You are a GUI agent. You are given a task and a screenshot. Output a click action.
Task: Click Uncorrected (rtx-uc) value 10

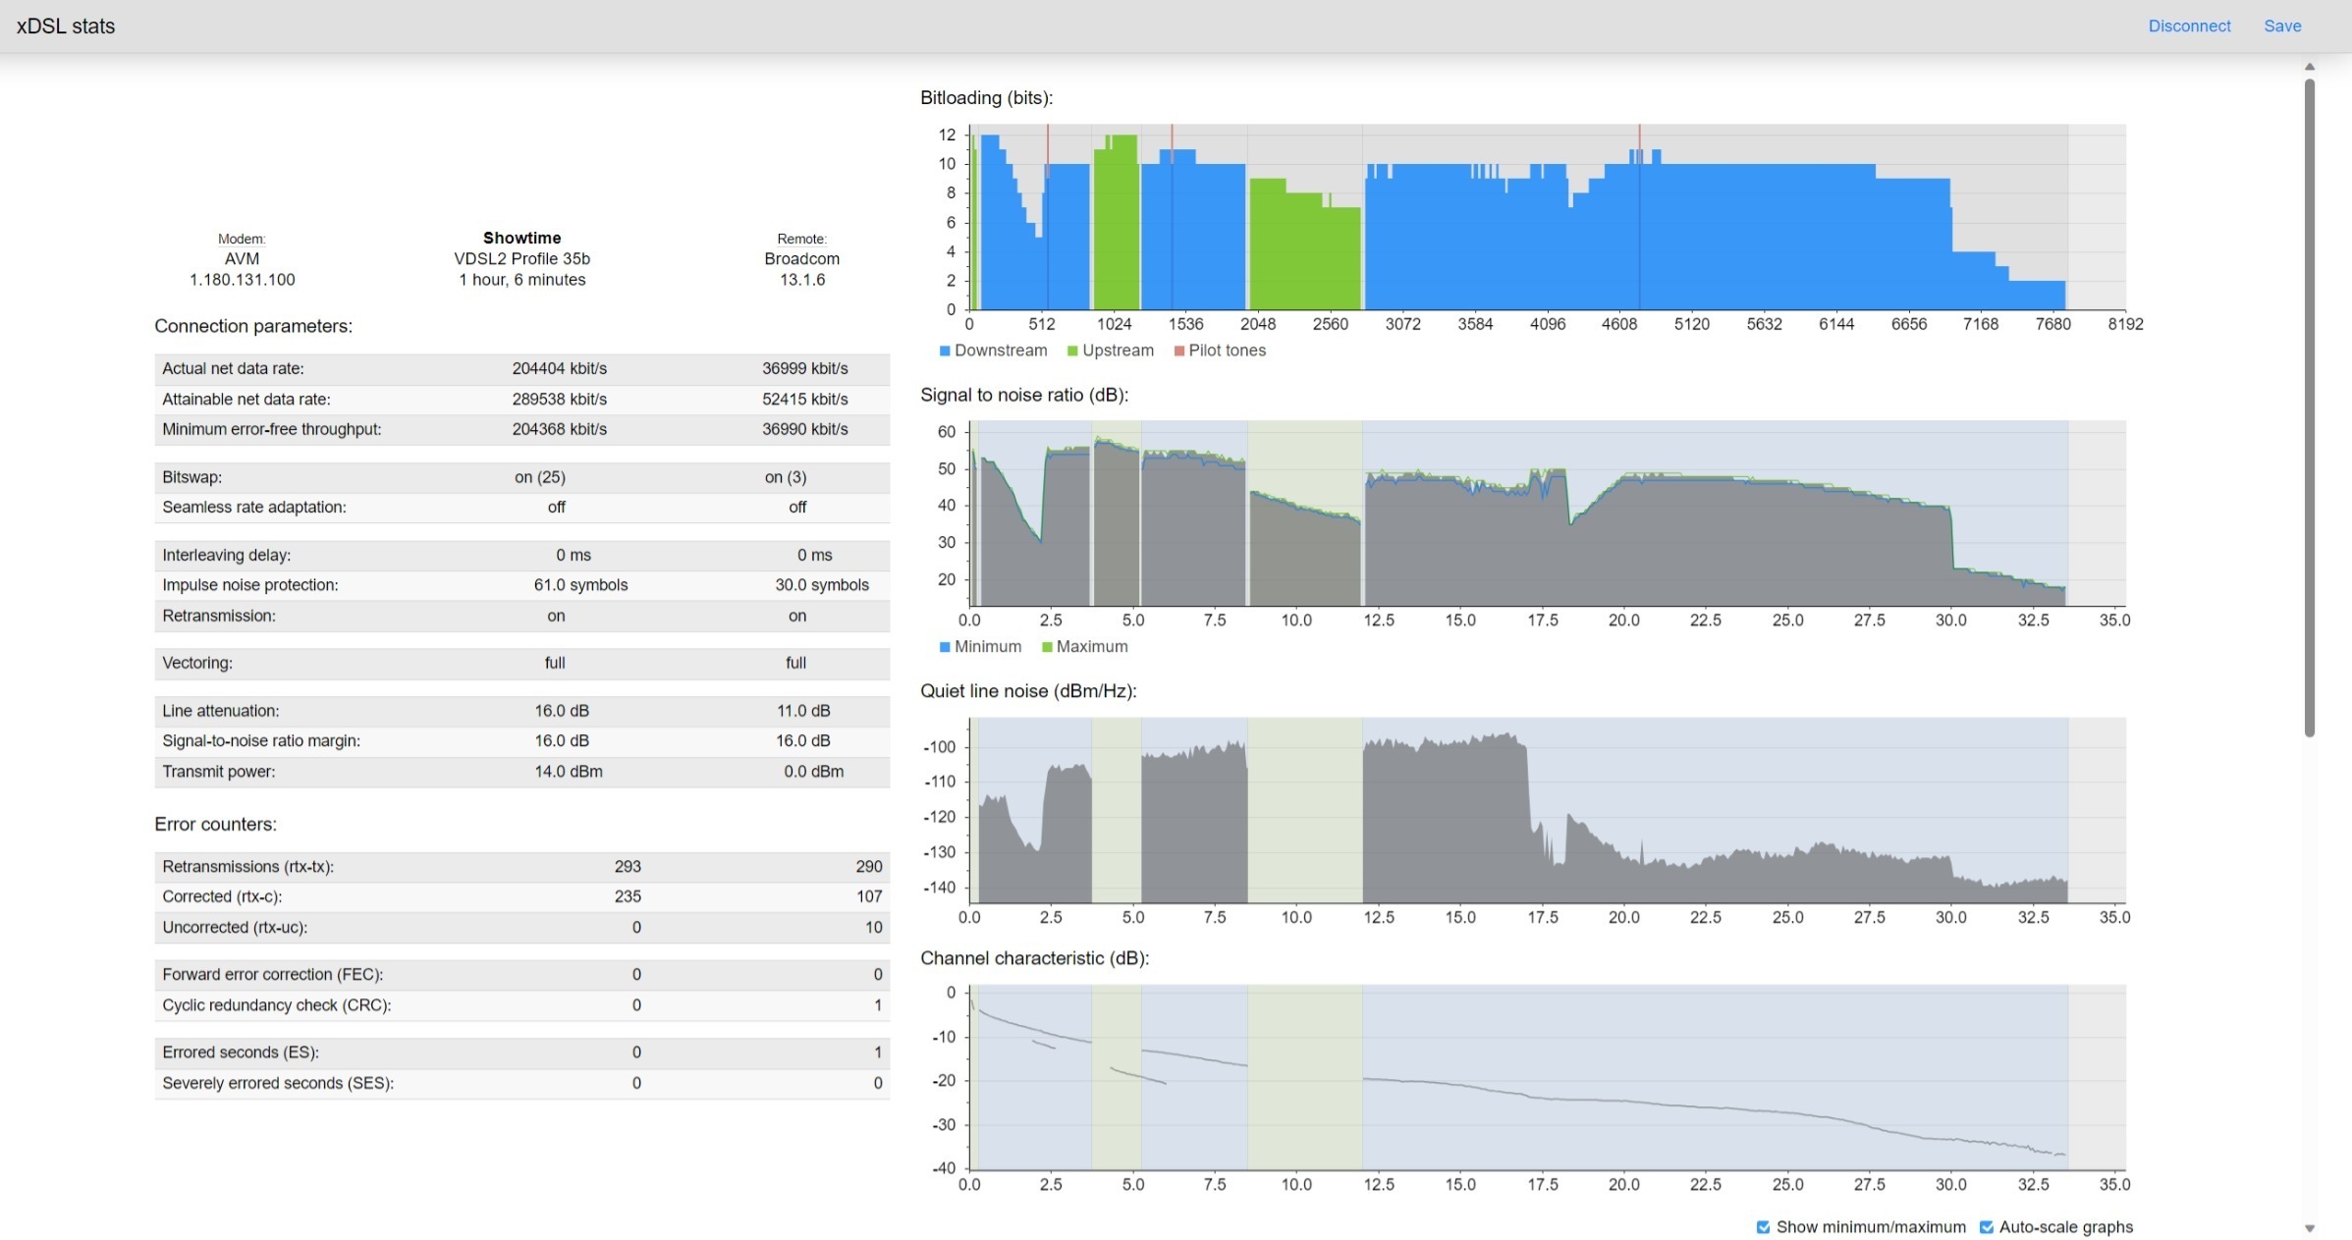pyautogui.click(x=873, y=928)
